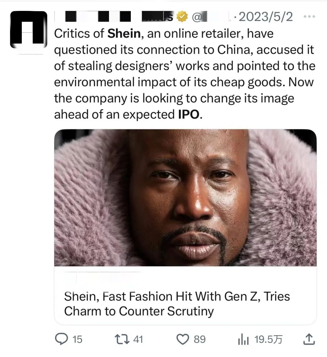Click the 19.5万 view count
This screenshot has height=357, width=327.
(268, 339)
